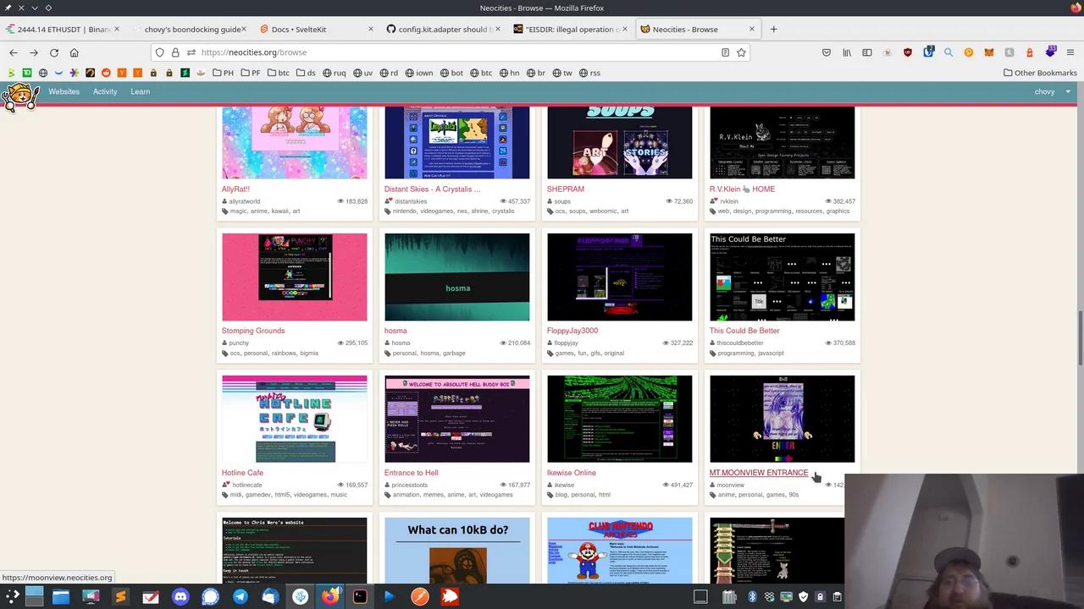The image size is (1084, 609).
Task: Open the Firefox library icon
Action: (x=847, y=52)
